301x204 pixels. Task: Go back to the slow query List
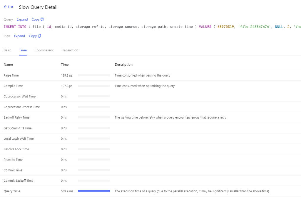[x=9, y=7]
